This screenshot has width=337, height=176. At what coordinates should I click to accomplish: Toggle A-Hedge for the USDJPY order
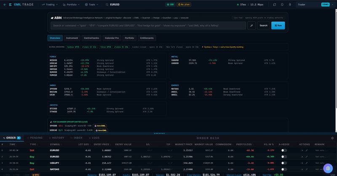click(284, 163)
